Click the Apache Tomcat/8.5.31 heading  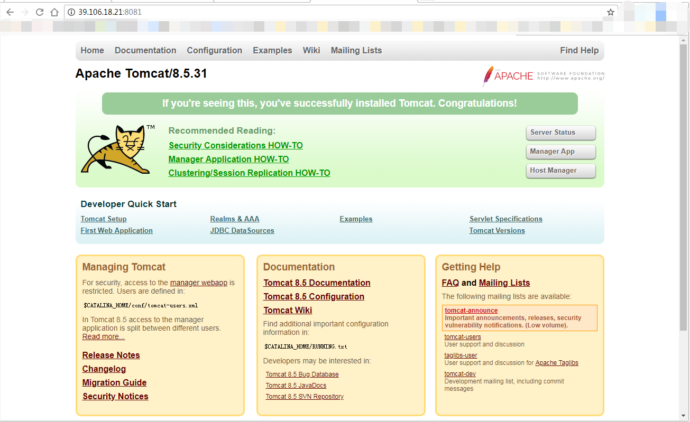[141, 73]
